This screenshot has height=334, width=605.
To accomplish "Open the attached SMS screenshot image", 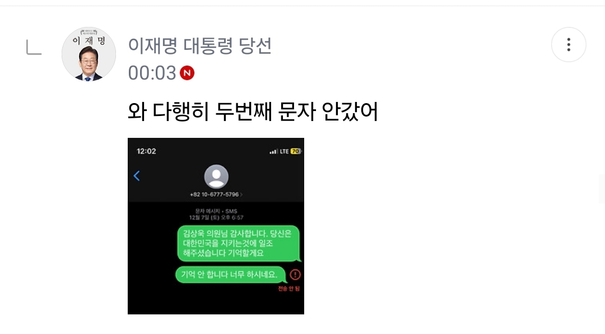I will (216, 226).
